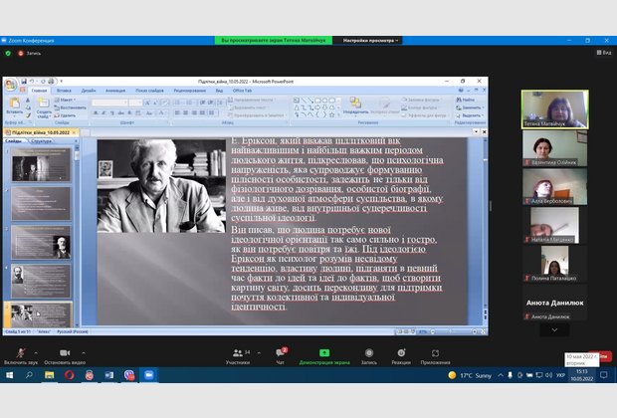
Task: Open the Реакции reactions menu
Action: click(400, 353)
